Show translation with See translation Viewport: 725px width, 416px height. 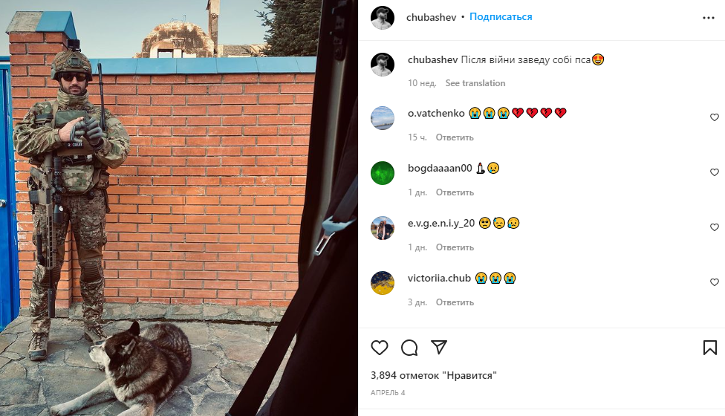(475, 83)
